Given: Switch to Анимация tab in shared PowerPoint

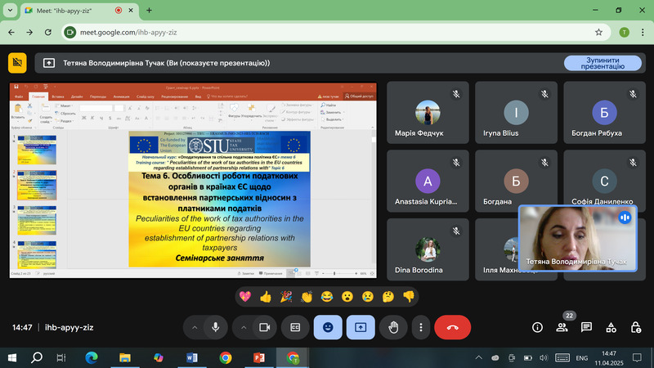Looking at the screenshot, I should [x=121, y=96].
